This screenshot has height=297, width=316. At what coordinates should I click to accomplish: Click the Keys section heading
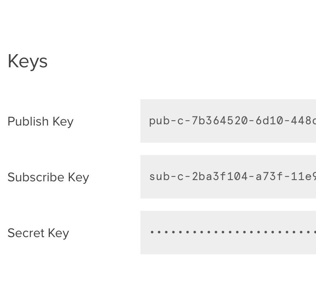coord(27,61)
